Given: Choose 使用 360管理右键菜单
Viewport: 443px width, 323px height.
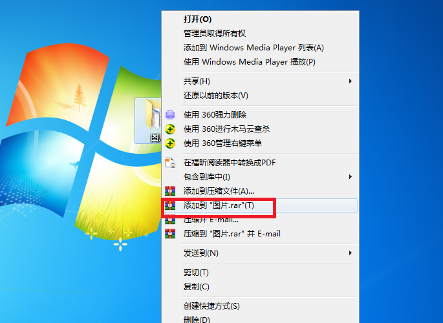Looking at the screenshot, I should tap(260, 143).
